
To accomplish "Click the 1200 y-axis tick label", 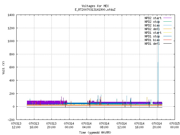I will (x=11, y=28).
